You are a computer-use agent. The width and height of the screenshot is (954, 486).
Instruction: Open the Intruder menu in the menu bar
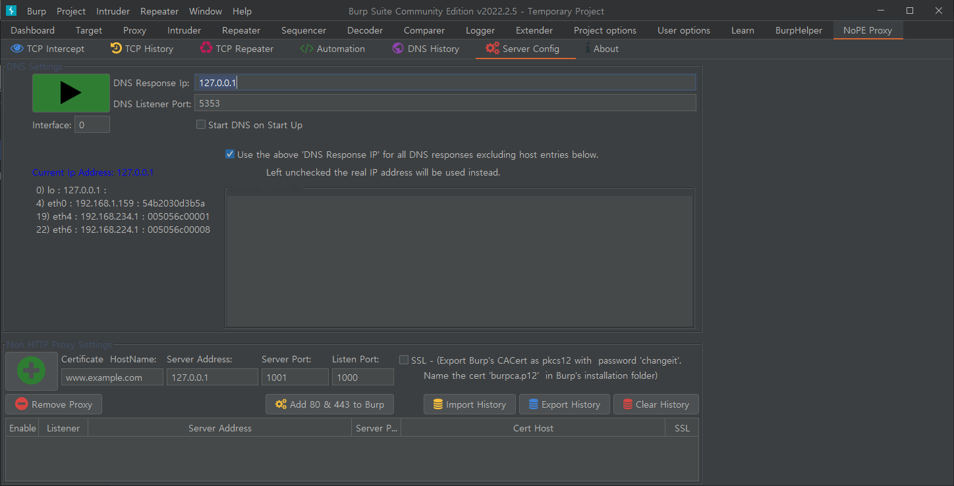113,11
